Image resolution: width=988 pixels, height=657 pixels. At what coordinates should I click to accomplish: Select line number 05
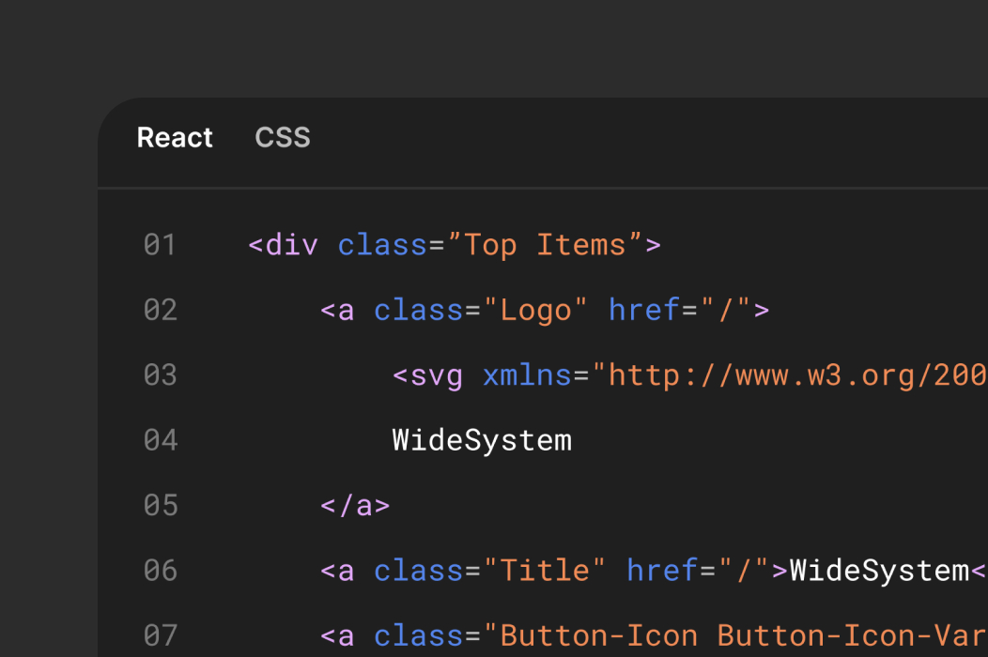[161, 505]
